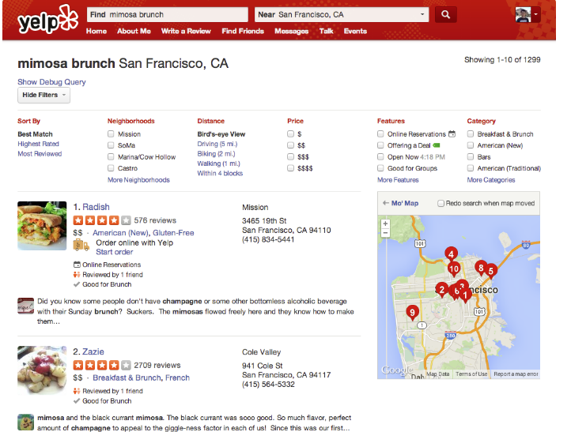
Task: Open Write a Review page
Action: point(186,32)
